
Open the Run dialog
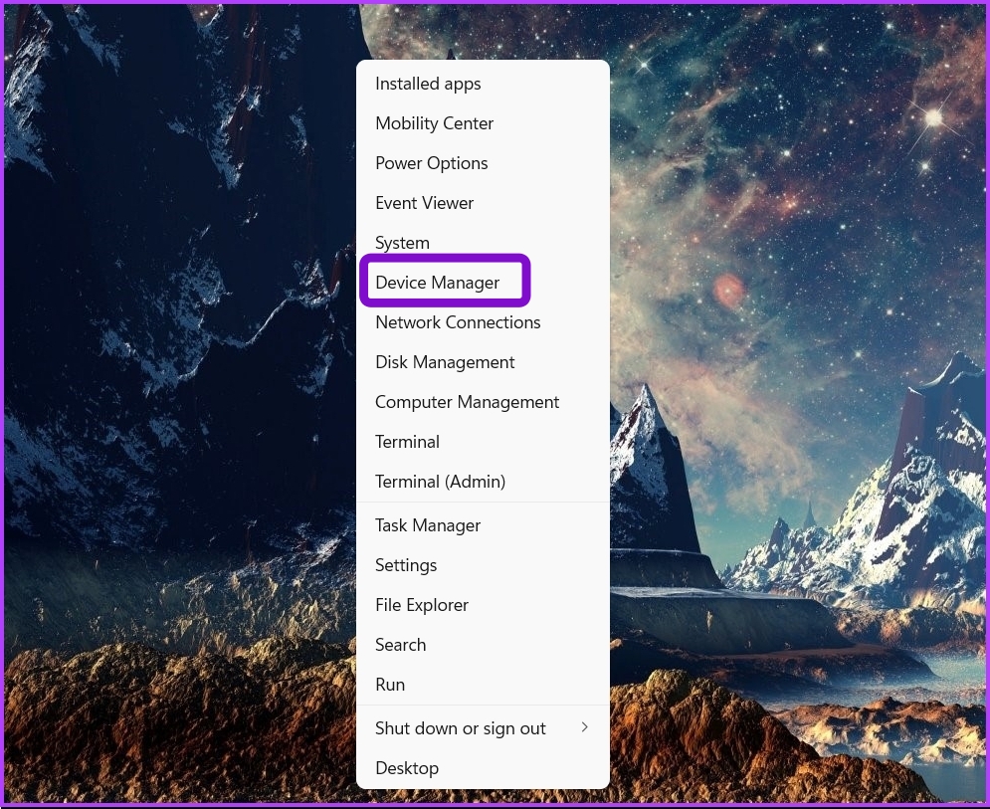[x=390, y=685]
